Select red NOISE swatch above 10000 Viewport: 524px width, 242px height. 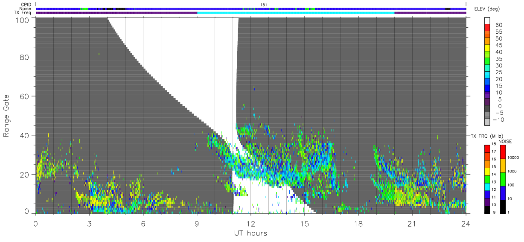point(502,152)
